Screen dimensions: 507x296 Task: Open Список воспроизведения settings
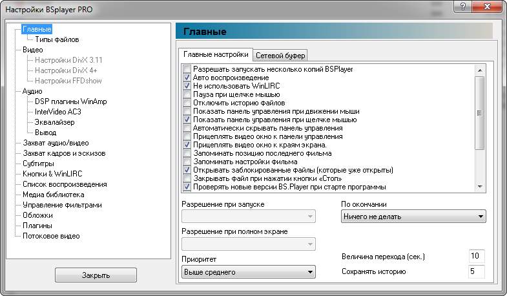(x=65, y=184)
